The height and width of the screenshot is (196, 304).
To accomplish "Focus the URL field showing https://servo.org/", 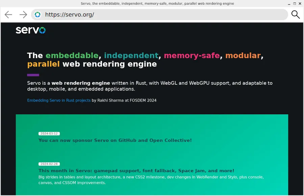I will tap(162, 14).
